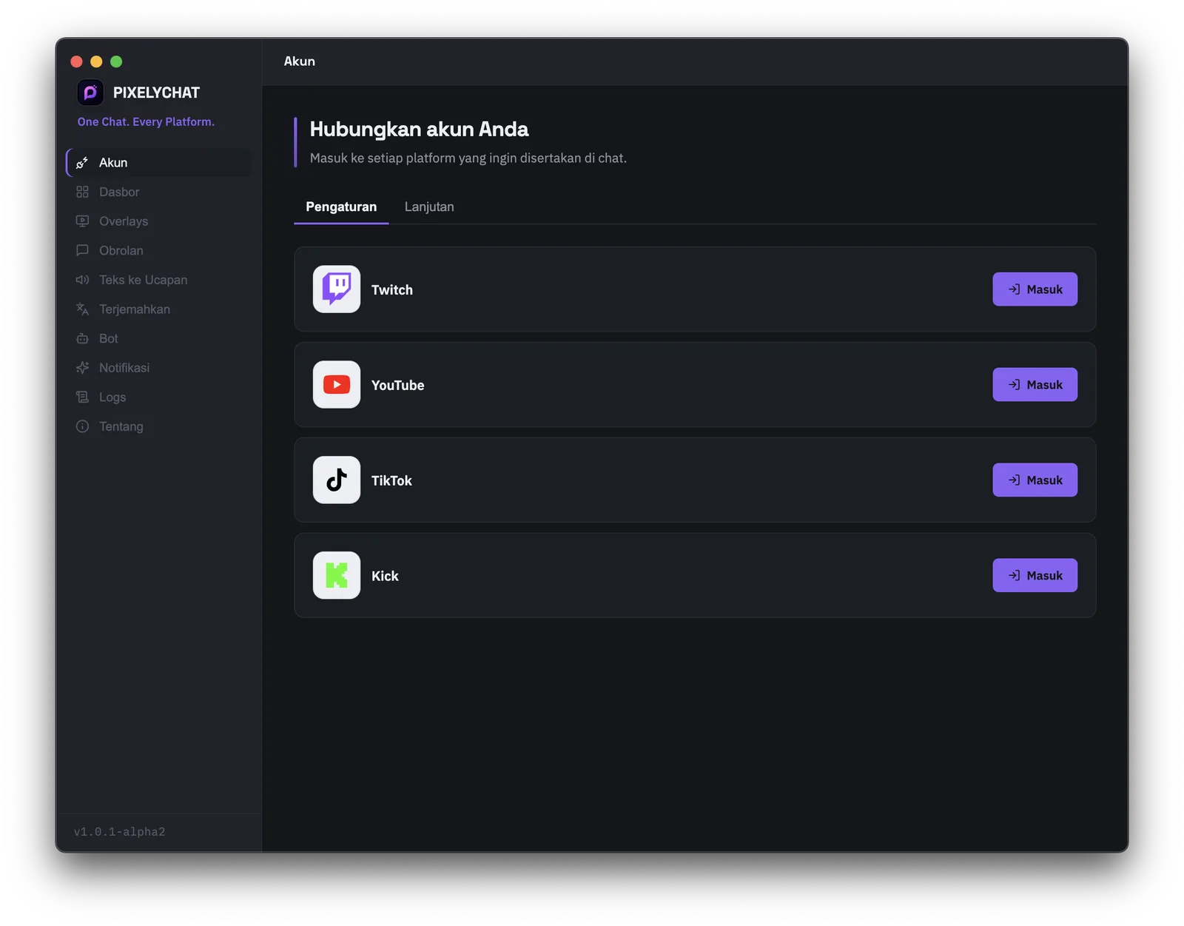Click the Logs scroll icon
Image resolution: width=1184 pixels, height=926 pixels.
82,397
